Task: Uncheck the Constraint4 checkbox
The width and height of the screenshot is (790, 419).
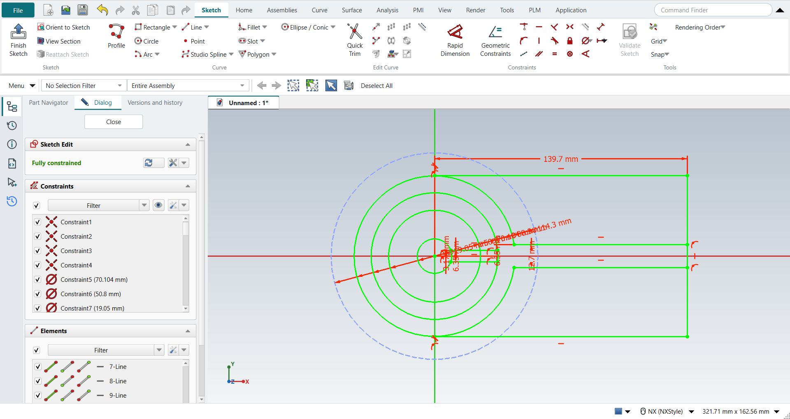Action: (37, 265)
